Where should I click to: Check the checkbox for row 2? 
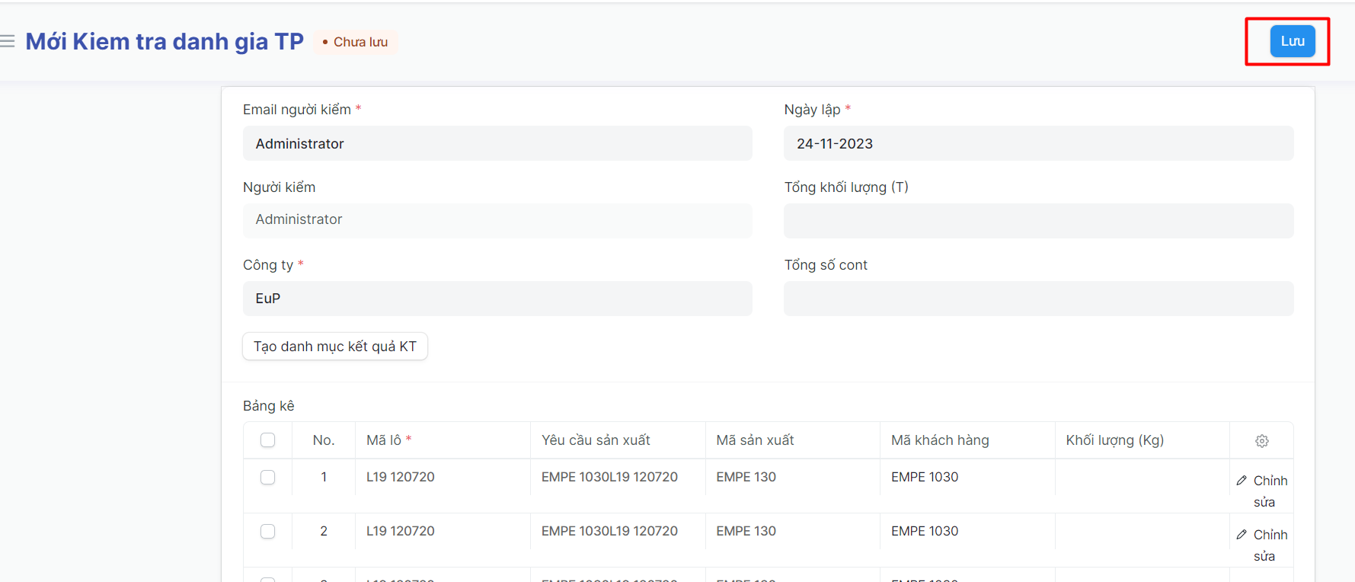(267, 532)
